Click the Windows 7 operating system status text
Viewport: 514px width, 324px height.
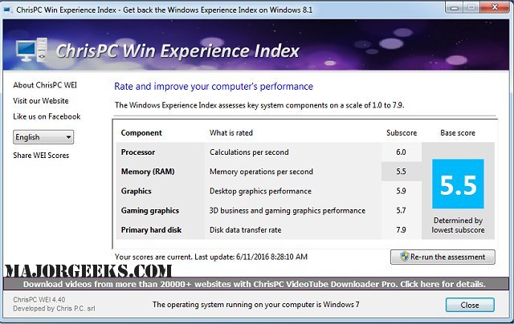[255, 305]
